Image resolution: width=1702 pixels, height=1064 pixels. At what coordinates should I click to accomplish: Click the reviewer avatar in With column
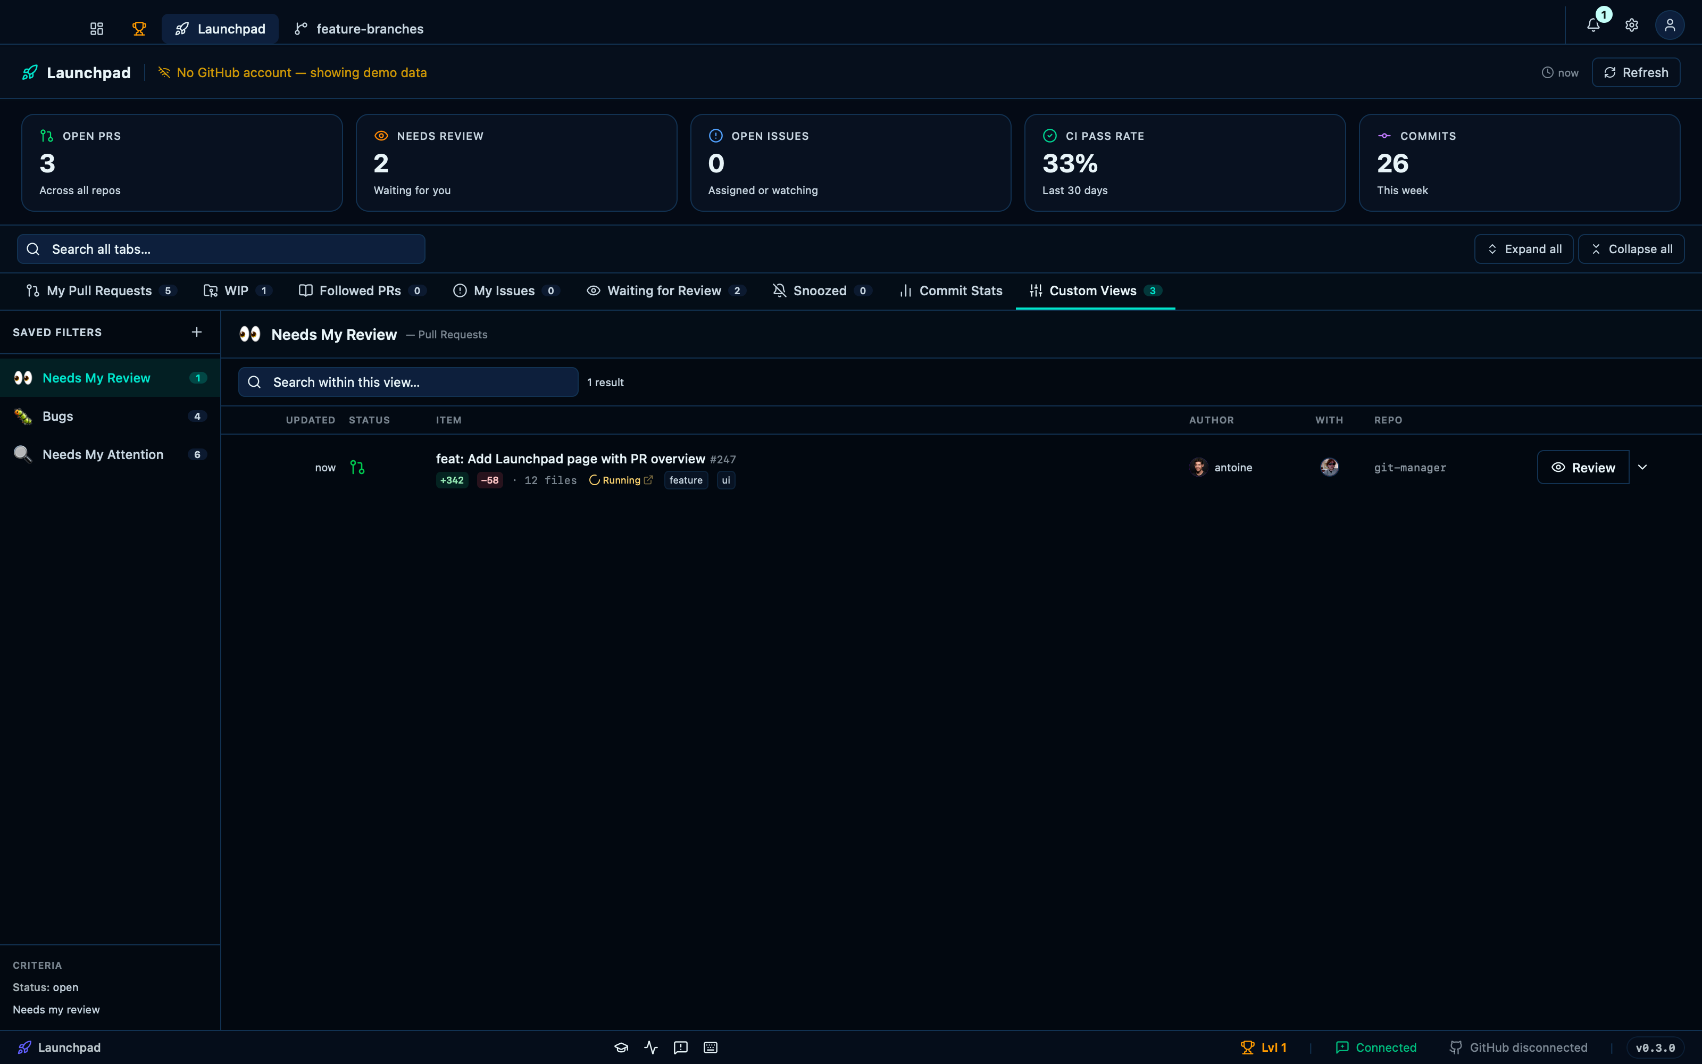coord(1329,467)
